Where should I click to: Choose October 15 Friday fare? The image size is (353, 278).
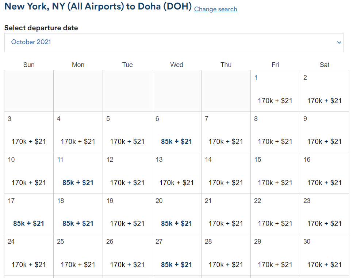275,172
